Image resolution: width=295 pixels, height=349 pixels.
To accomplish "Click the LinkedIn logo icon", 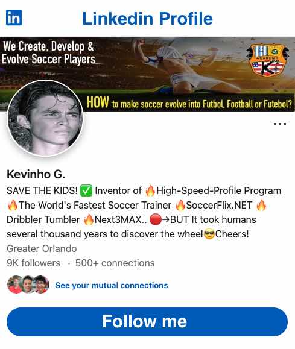I will [14, 17].
